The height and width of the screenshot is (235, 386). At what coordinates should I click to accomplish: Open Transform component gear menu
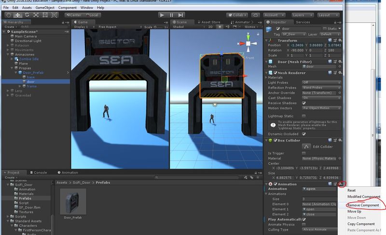tap(340, 40)
